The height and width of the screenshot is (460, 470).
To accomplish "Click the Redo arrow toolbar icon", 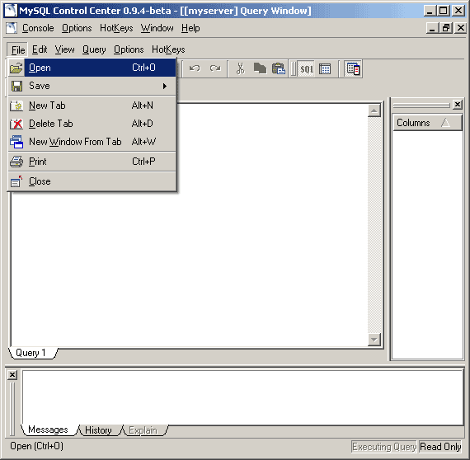I will [x=215, y=68].
